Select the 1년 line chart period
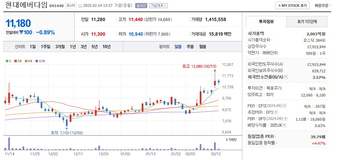The height and width of the screenshot is (160, 339). tap(73, 47)
